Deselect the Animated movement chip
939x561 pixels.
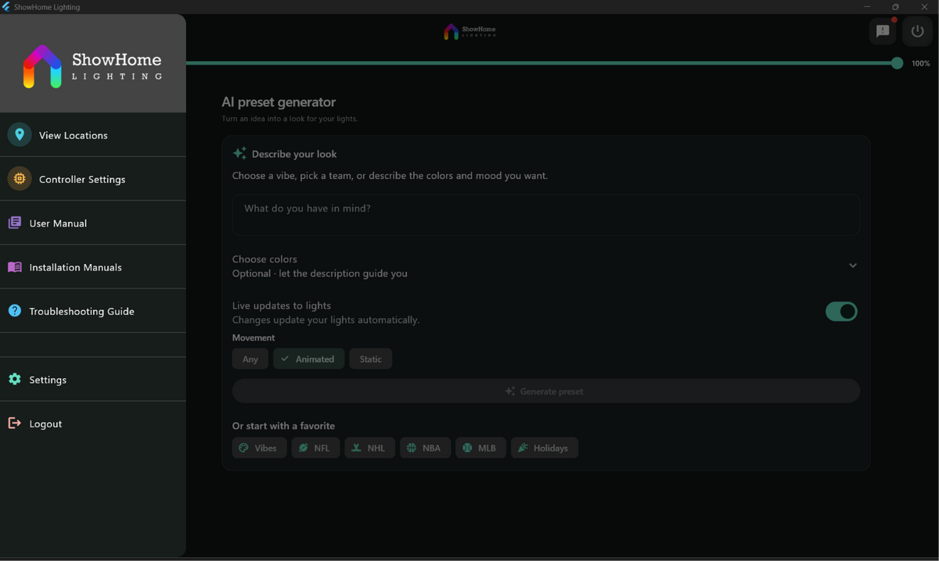(x=308, y=359)
